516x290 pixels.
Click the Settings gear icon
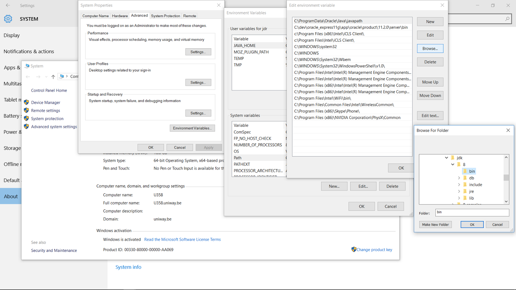(8, 19)
